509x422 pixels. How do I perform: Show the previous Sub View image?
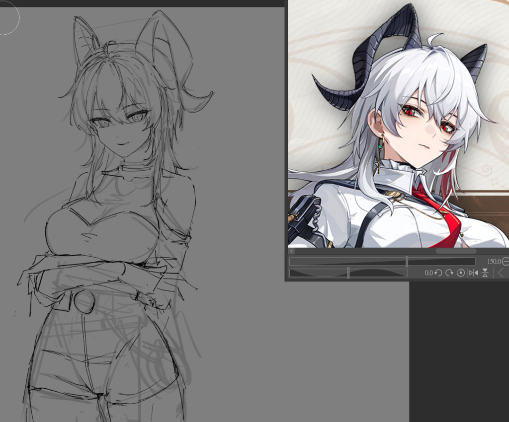tap(501, 273)
